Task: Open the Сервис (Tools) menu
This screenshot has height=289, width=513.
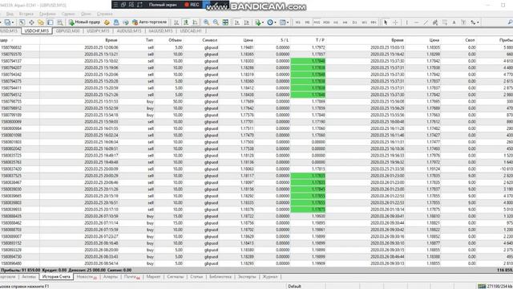Action: 68,14
